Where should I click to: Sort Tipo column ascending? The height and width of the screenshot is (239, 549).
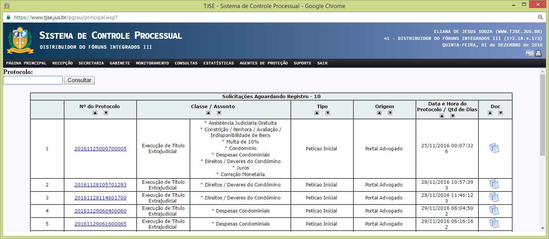pyautogui.click(x=317, y=113)
